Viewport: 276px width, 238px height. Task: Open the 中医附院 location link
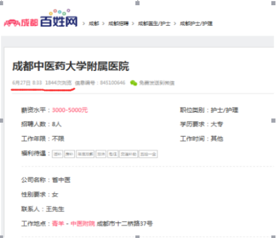click(x=83, y=223)
